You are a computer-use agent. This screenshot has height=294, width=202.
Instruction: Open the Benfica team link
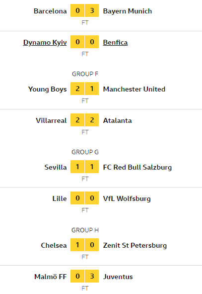click(115, 43)
